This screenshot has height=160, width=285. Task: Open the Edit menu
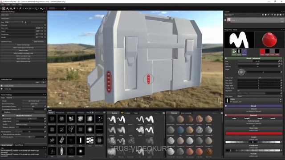point(8,5)
